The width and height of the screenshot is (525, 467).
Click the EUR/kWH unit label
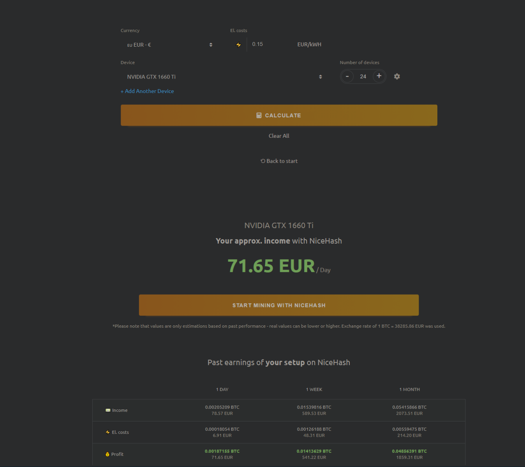(x=309, y=44)
